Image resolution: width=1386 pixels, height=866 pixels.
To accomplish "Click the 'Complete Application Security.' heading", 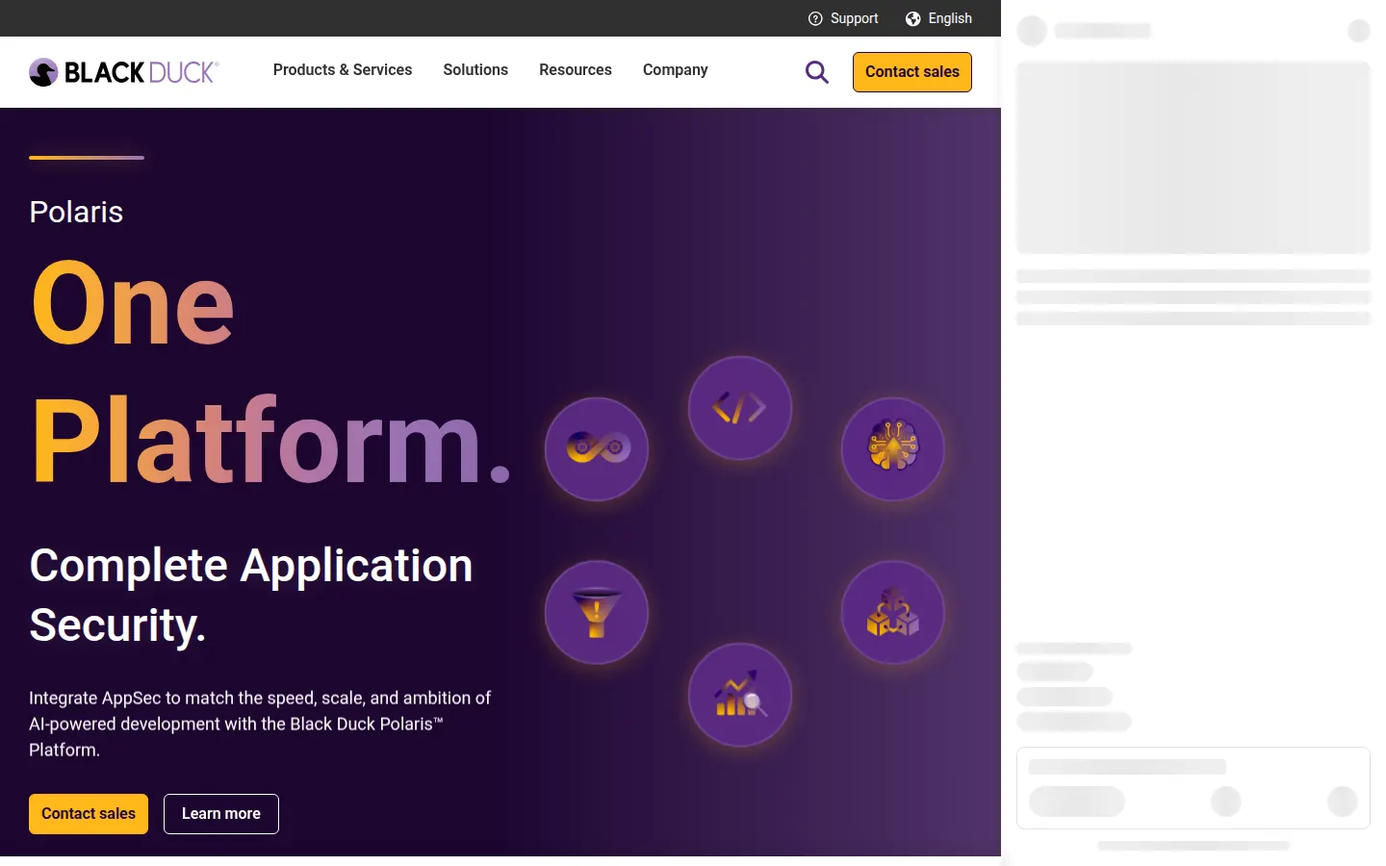I will tap(251, 595).
